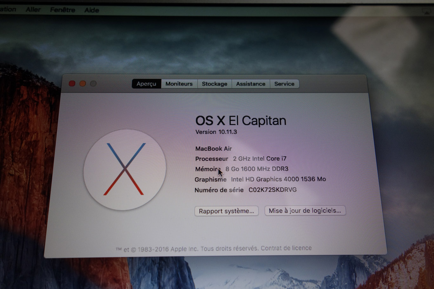Go to the Service tab
Image resolution: width=434 pixels, height=289 pixels.
click(284, 84)
